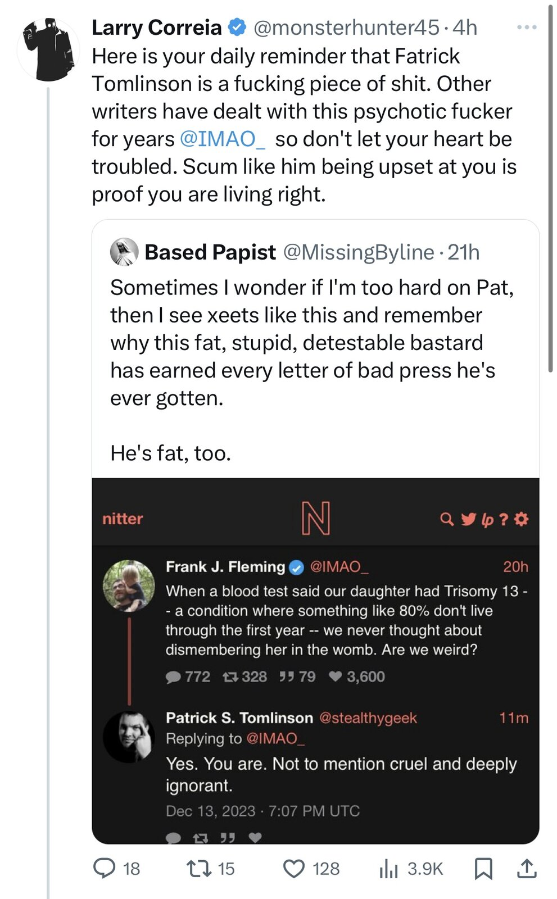Open the embedded nitter screenshot image
557x899 pixels.
[315, 661]
